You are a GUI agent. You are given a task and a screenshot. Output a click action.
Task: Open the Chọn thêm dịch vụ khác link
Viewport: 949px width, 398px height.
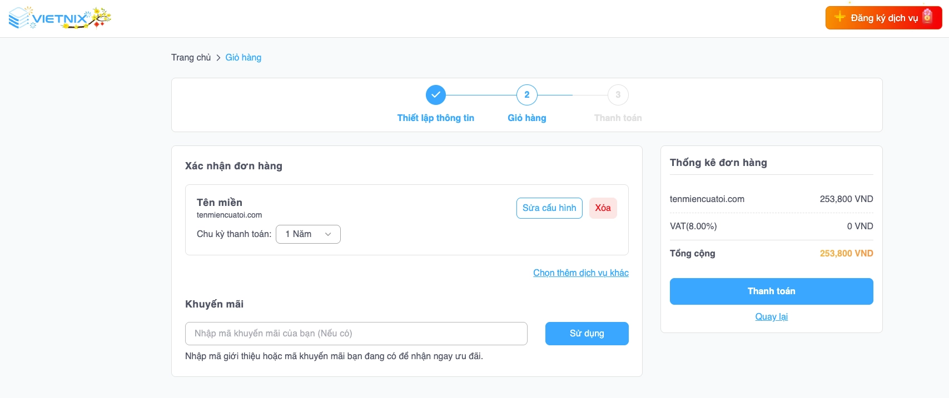tap(580, 273)
